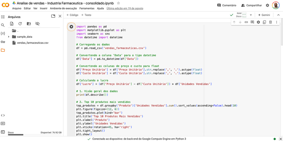Refresh the file browser

click(x=20, y=24)
